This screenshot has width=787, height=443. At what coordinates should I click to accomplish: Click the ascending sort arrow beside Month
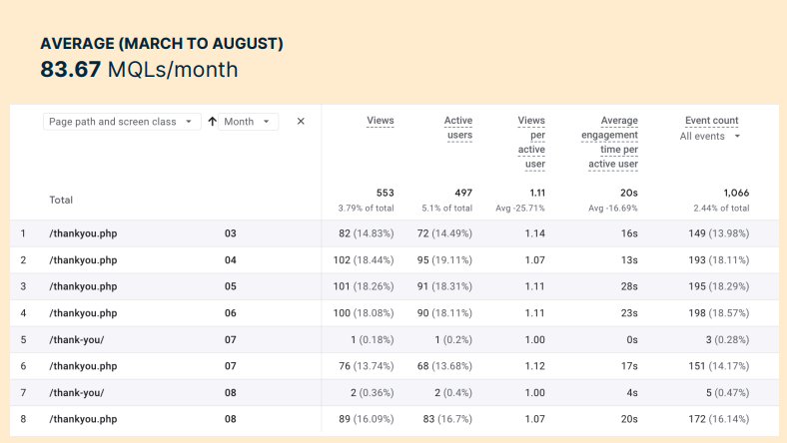212,122
